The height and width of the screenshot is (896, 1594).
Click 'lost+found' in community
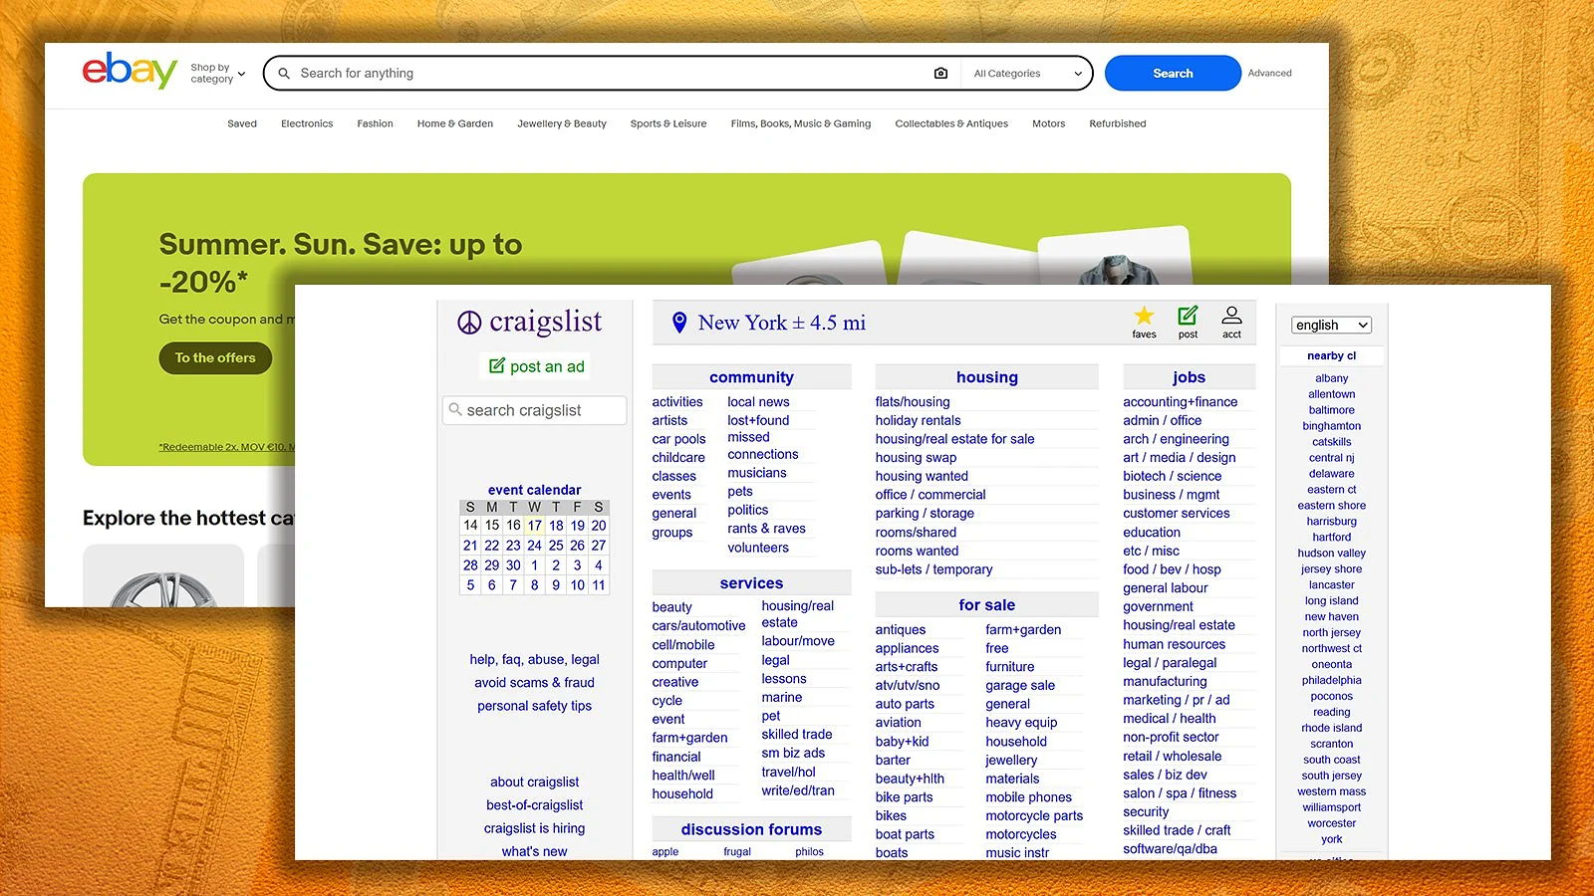click(758, 420)
